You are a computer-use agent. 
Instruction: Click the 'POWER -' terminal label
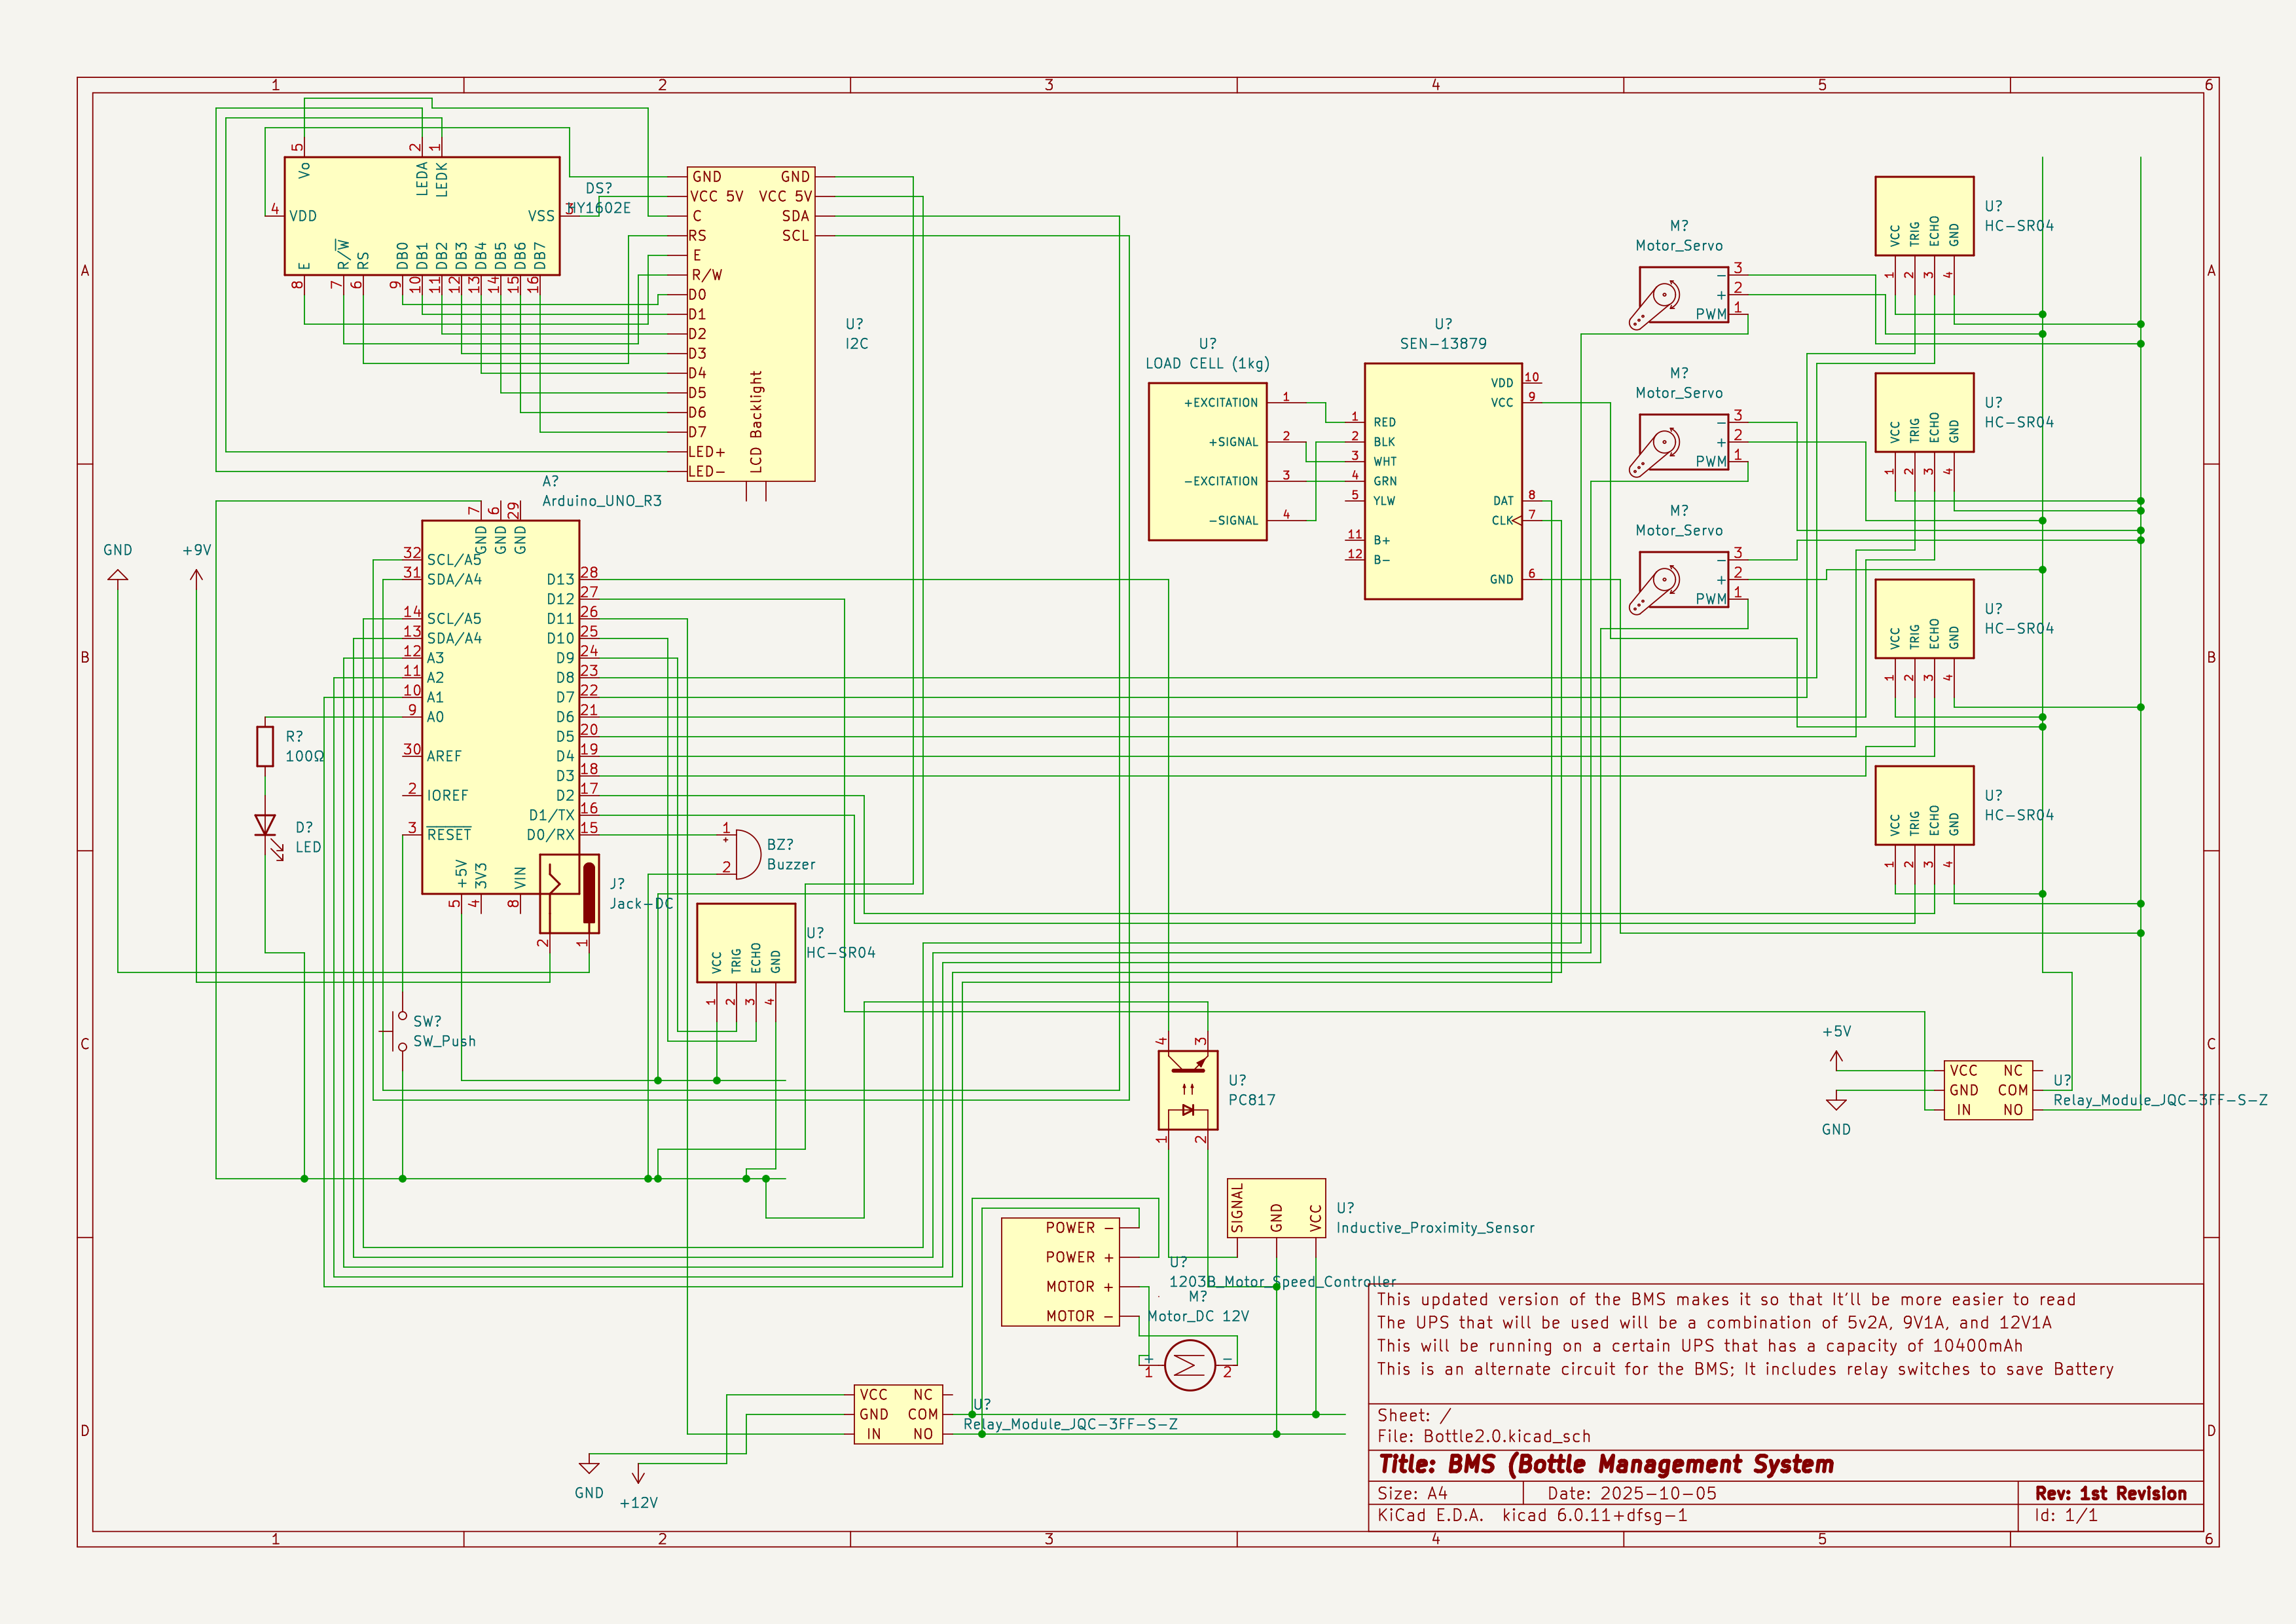pos(1080,1228)
